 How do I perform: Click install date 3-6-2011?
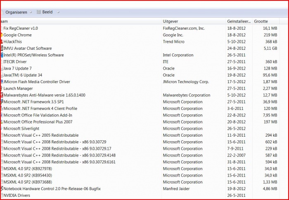tap(235, 108)
